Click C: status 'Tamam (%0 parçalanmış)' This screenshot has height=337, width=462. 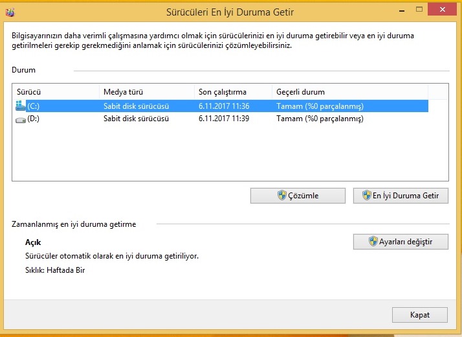[320, 106]
